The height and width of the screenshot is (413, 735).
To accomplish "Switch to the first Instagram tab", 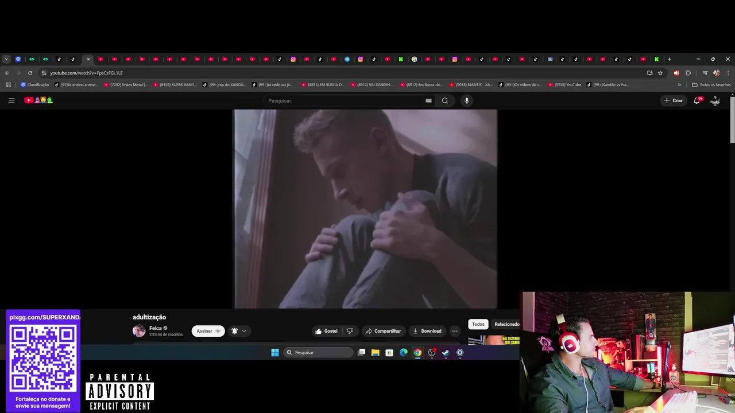I will click(293, 59).
